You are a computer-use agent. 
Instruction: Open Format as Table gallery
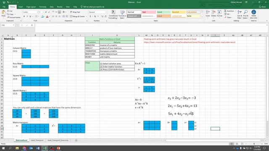click(x=122, y=14)
